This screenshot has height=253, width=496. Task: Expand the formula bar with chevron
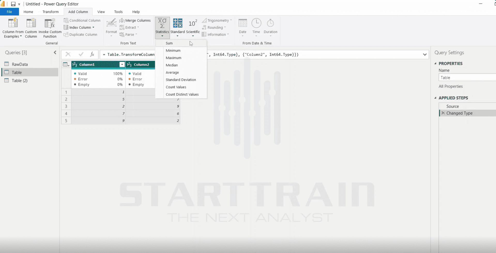point(425,54)
